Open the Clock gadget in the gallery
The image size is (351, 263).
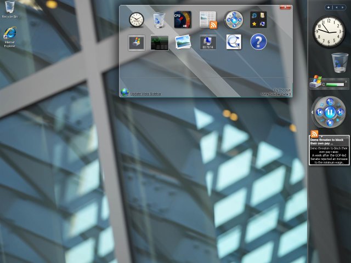(x=137, y=20)
